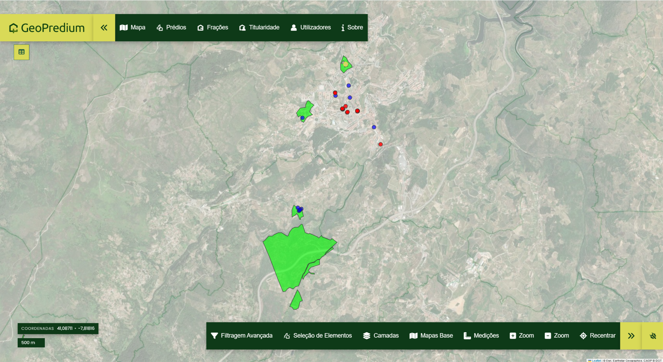Choose Mapas Base basemap options
Image resolution: width=663 pixels, height=362 pixels.
coord(431,336)
